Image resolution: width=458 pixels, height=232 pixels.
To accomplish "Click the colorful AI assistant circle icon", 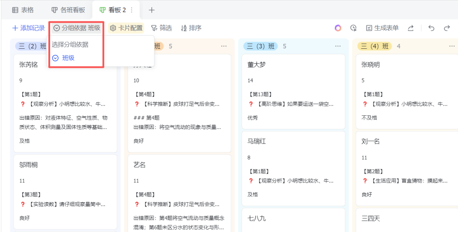I will tap(338, 28).
